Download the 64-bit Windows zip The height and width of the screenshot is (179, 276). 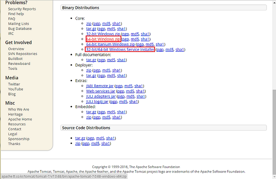click(103, 39)
